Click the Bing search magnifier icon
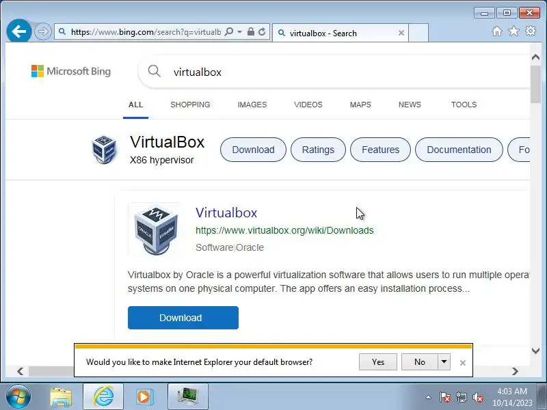 (155, 71)
